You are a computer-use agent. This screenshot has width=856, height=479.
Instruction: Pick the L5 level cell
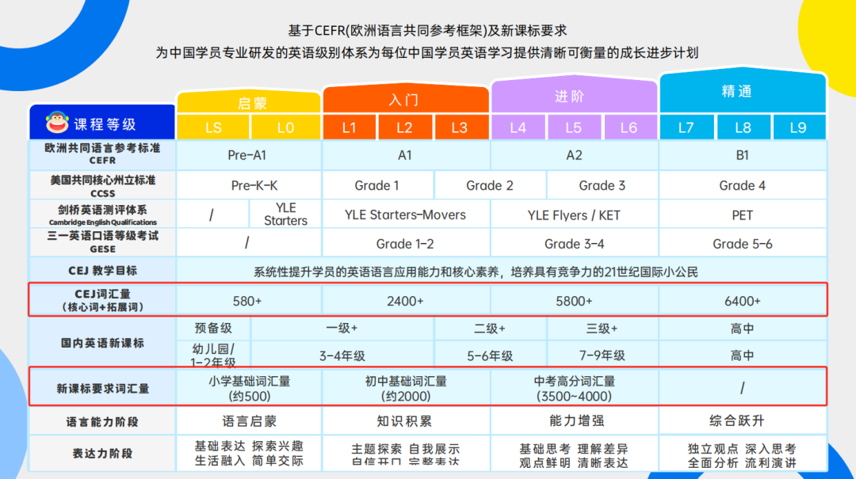[x=574, y=127]
